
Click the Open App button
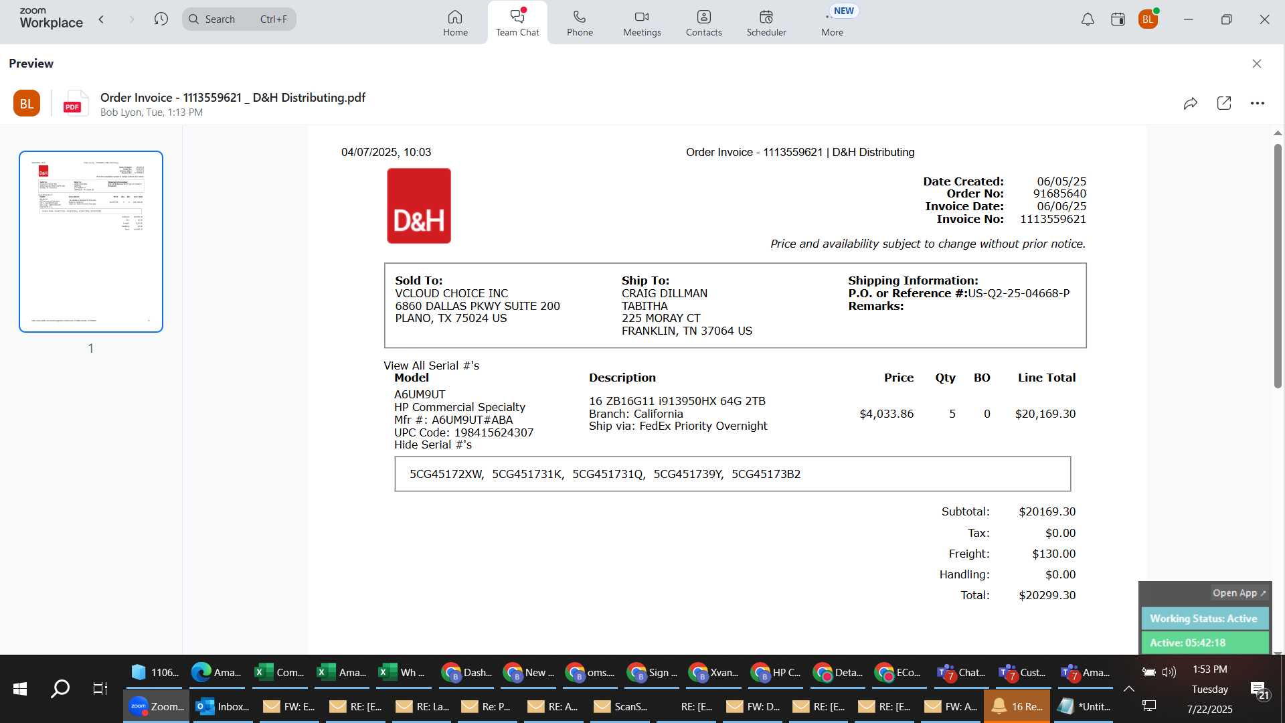point(1239,593)
